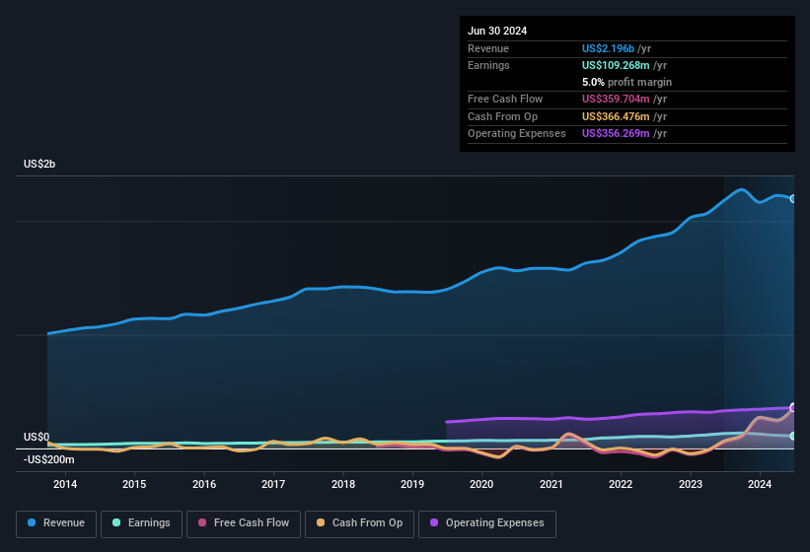Toggle the Earnings series legend button
Screen dimensions: 810x552
coord(141,523)
